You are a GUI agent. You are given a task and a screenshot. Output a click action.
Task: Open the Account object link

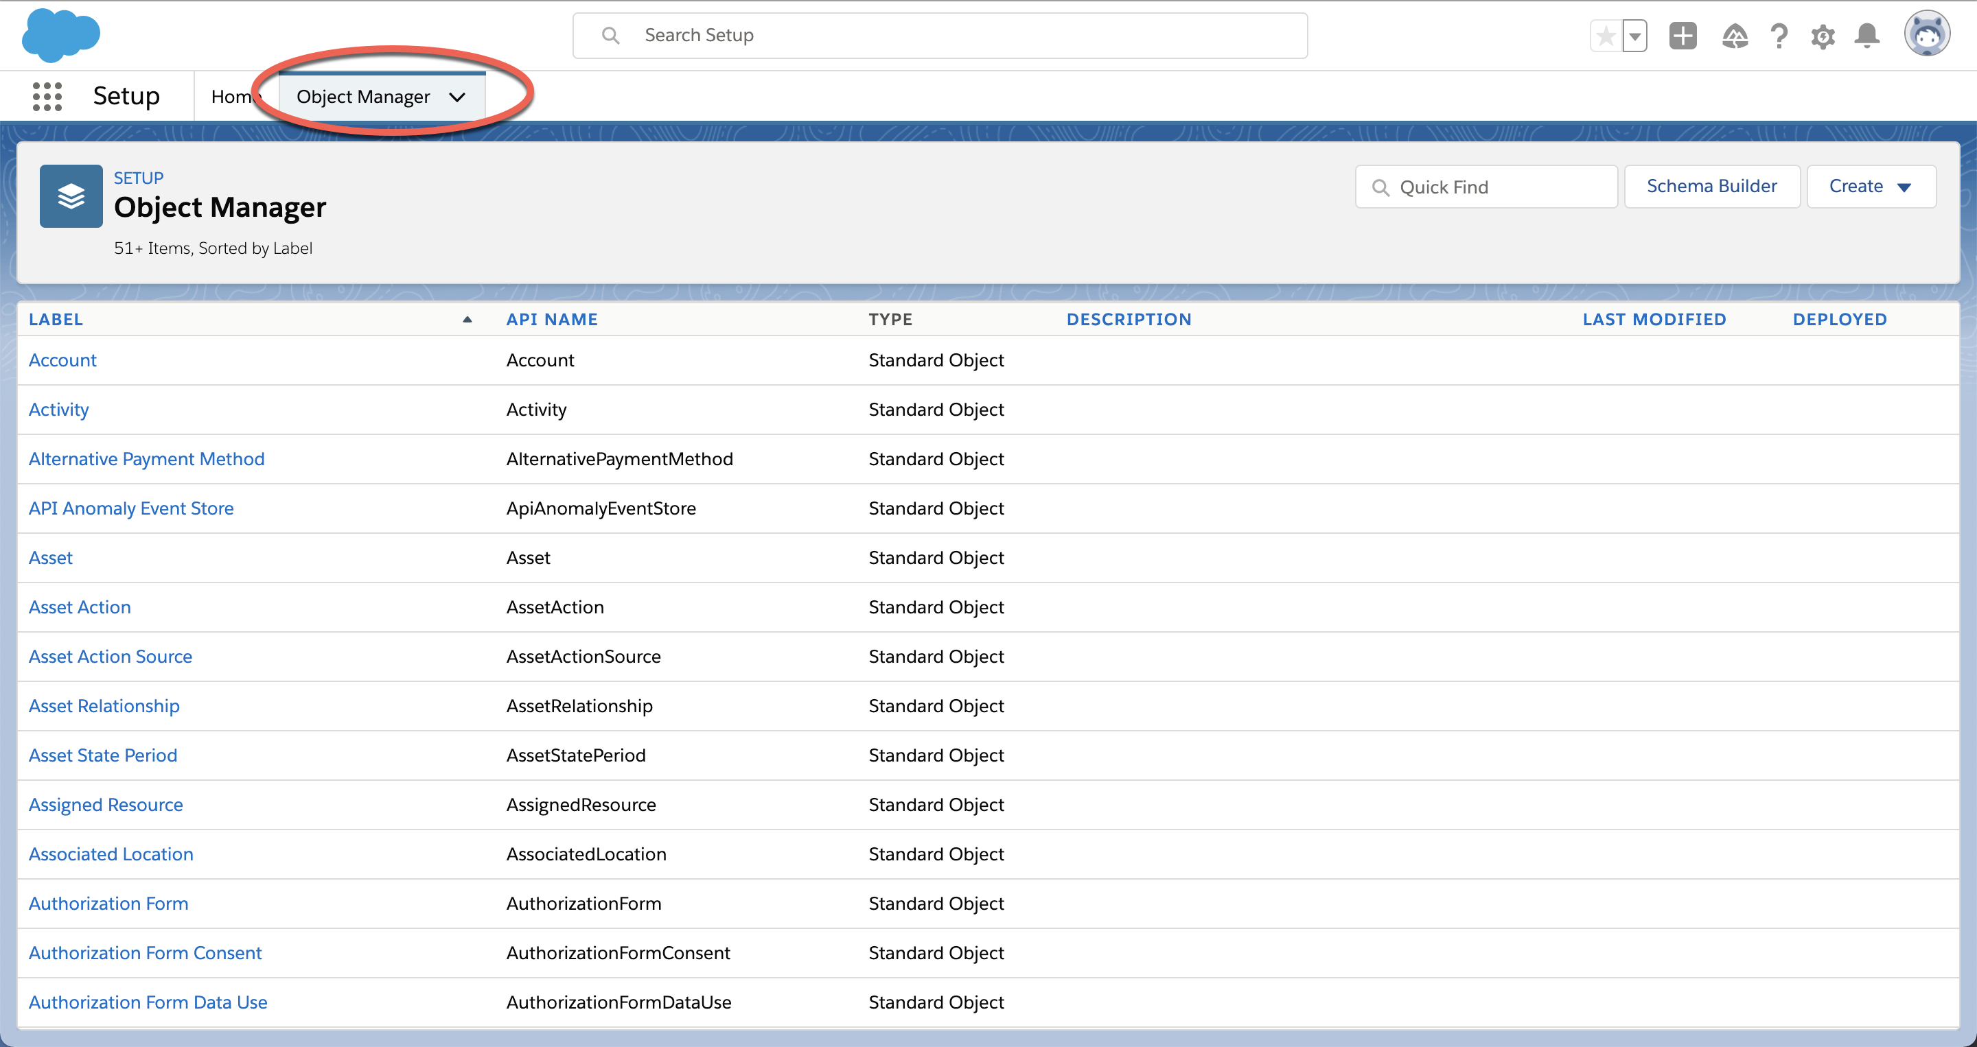(x=63, y=360)
